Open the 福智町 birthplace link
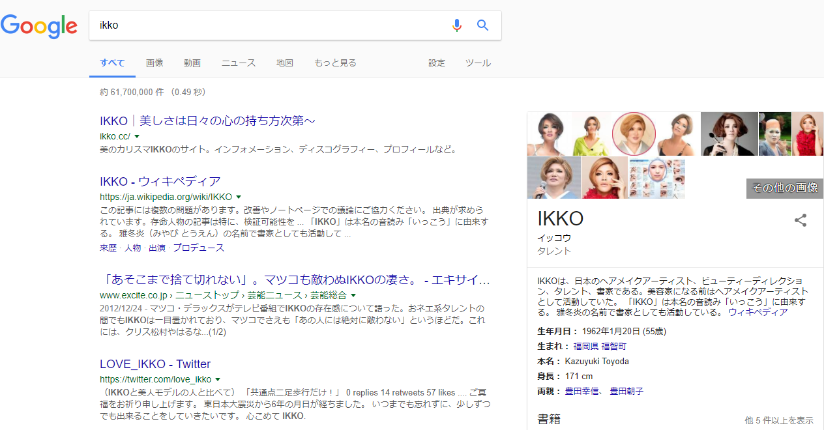This screenshot has width=824, height=430. (x=614, y=347)
